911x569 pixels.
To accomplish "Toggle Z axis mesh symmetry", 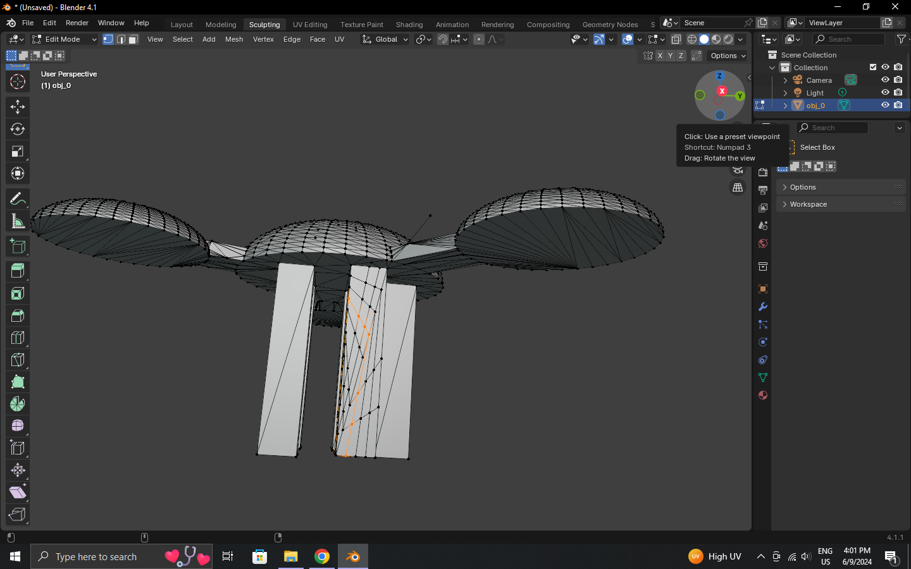I will click(681, 56).
